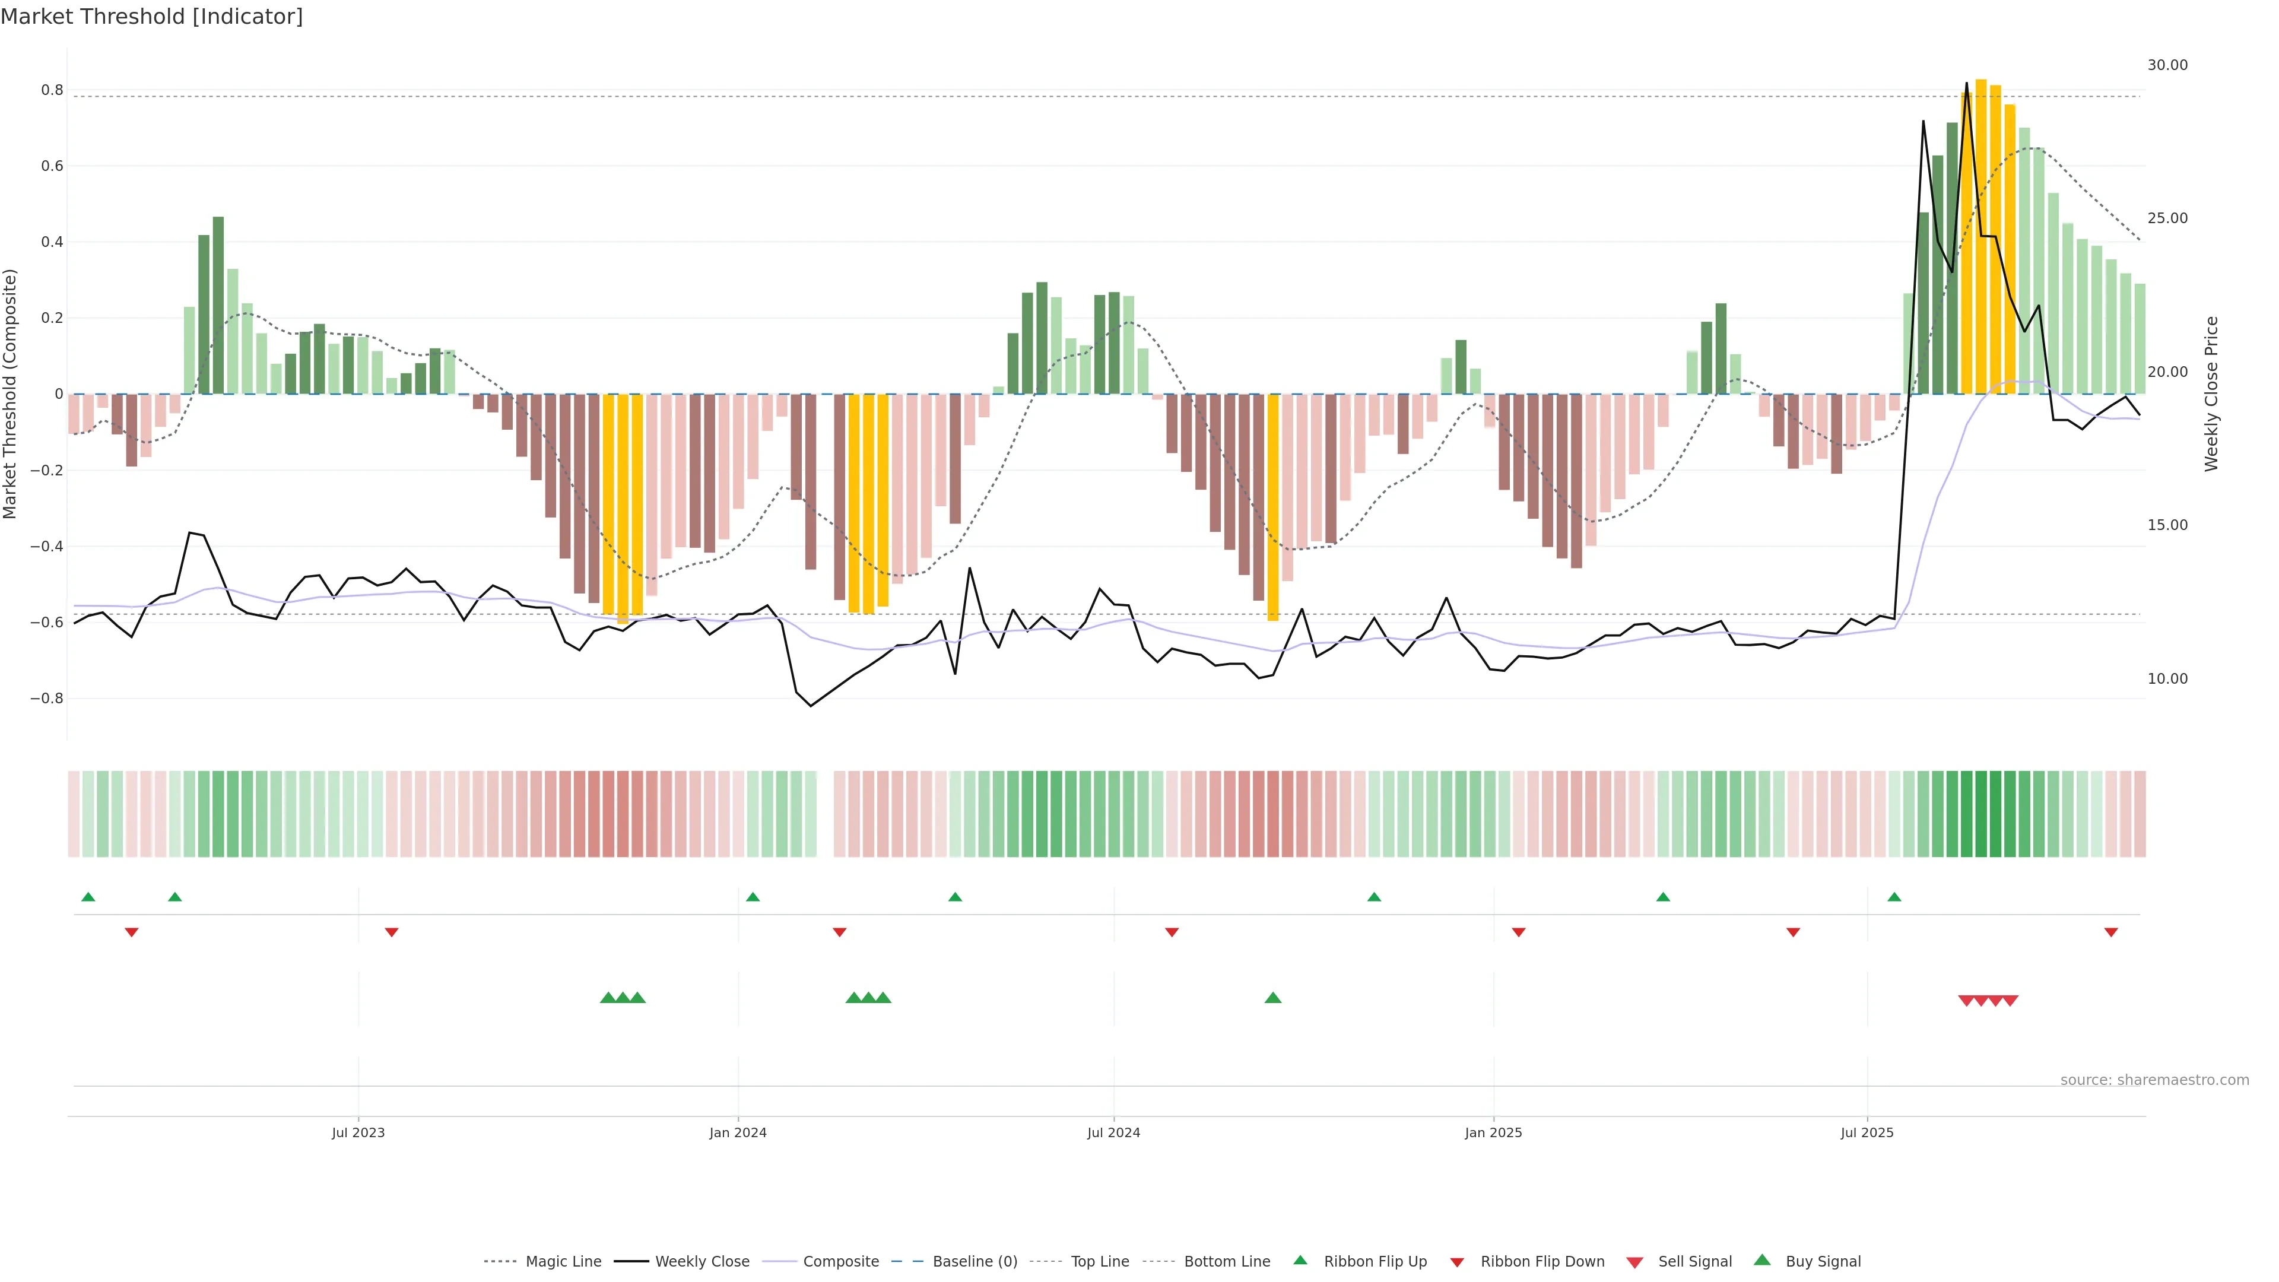Click the red Ribbon Flip Down legend triangle
This screenshot has height=1282, width=2279.
tap(1457, 1262)
